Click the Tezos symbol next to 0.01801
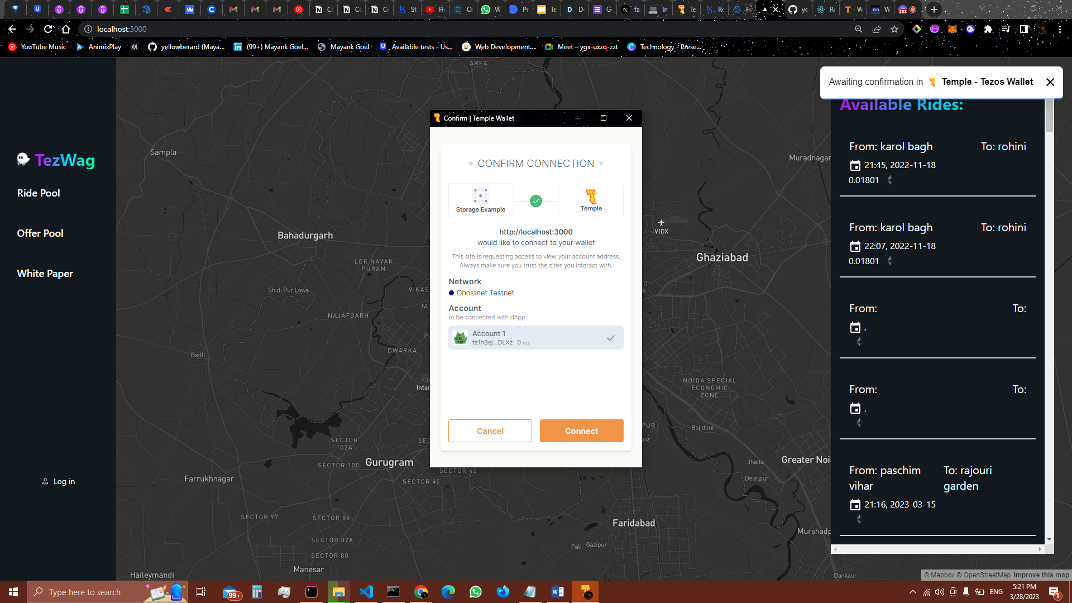The image size is (1072, 603). click(x=890, y=180)
